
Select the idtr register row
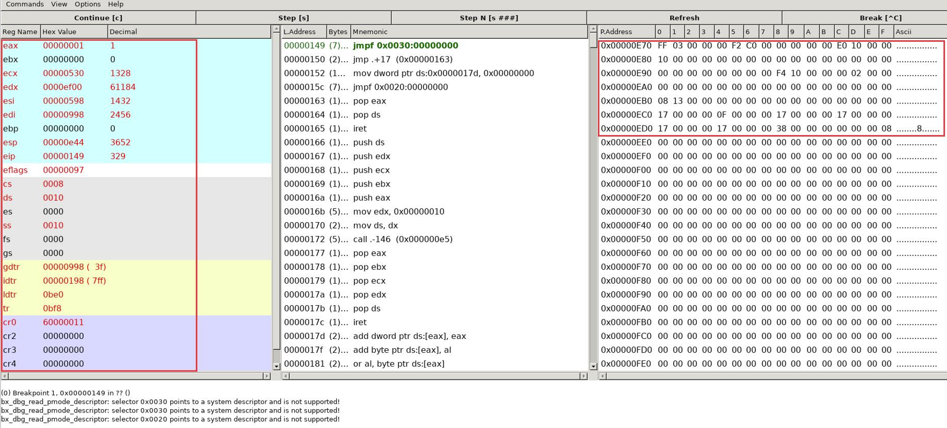[136, 281]
